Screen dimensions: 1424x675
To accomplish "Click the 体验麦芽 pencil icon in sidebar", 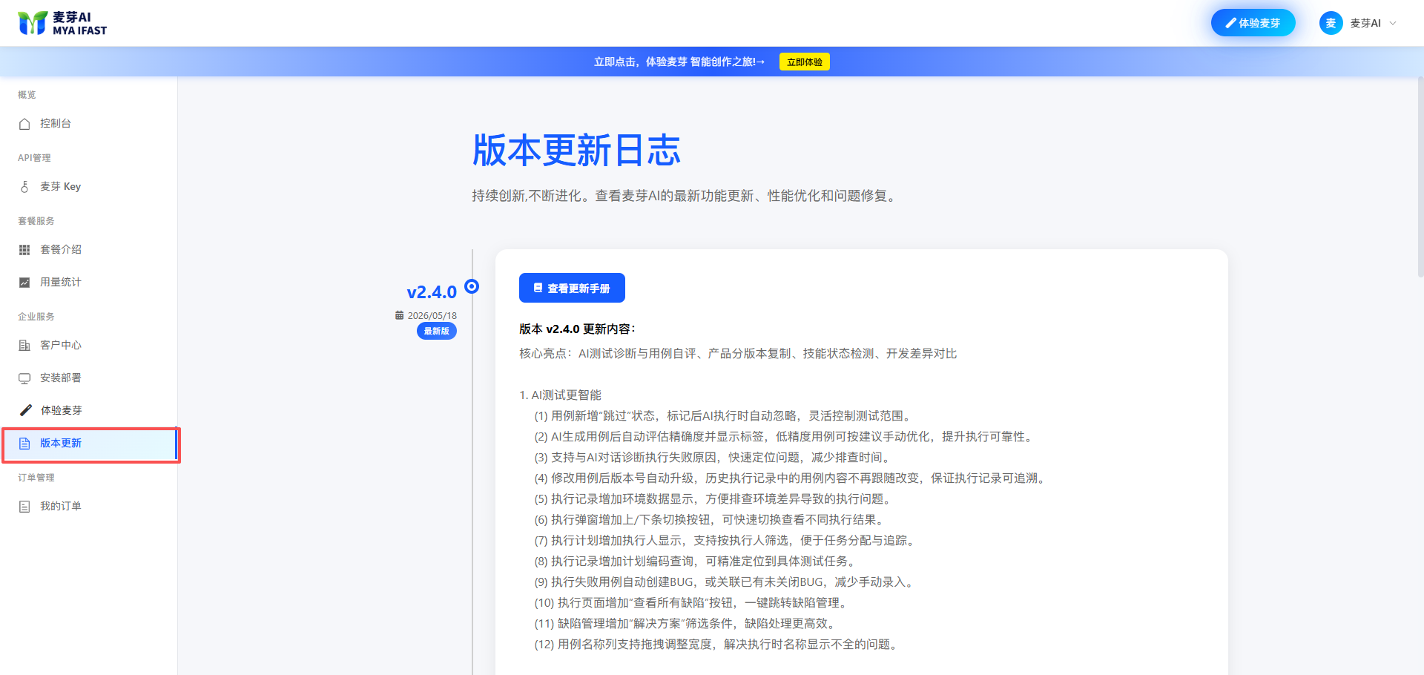I will 25,410.
